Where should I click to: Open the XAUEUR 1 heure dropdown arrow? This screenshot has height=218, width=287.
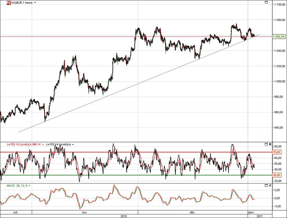pyautogui.click(x=35, y=2)
